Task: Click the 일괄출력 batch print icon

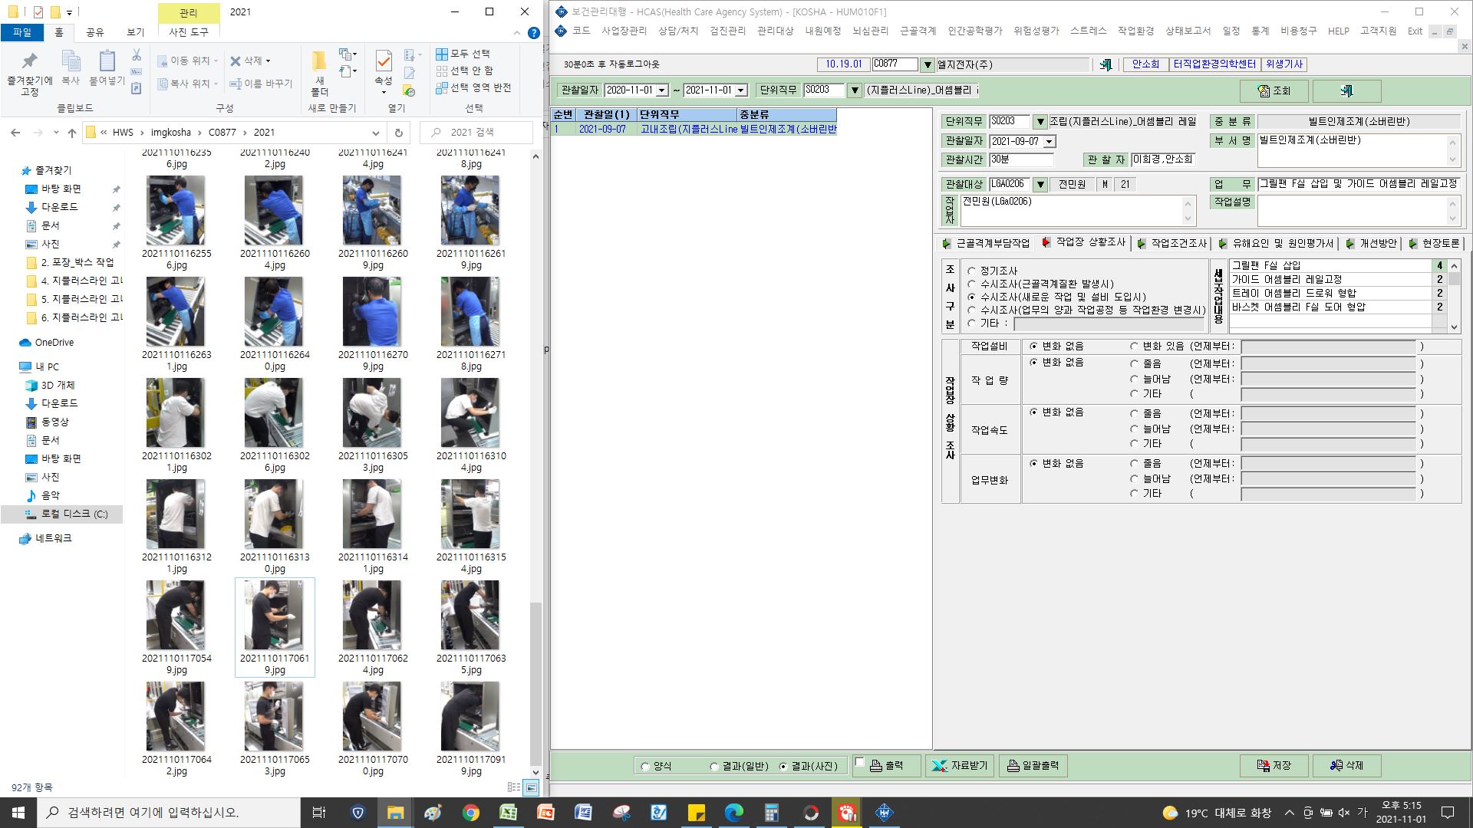Action: [1013, 765]
